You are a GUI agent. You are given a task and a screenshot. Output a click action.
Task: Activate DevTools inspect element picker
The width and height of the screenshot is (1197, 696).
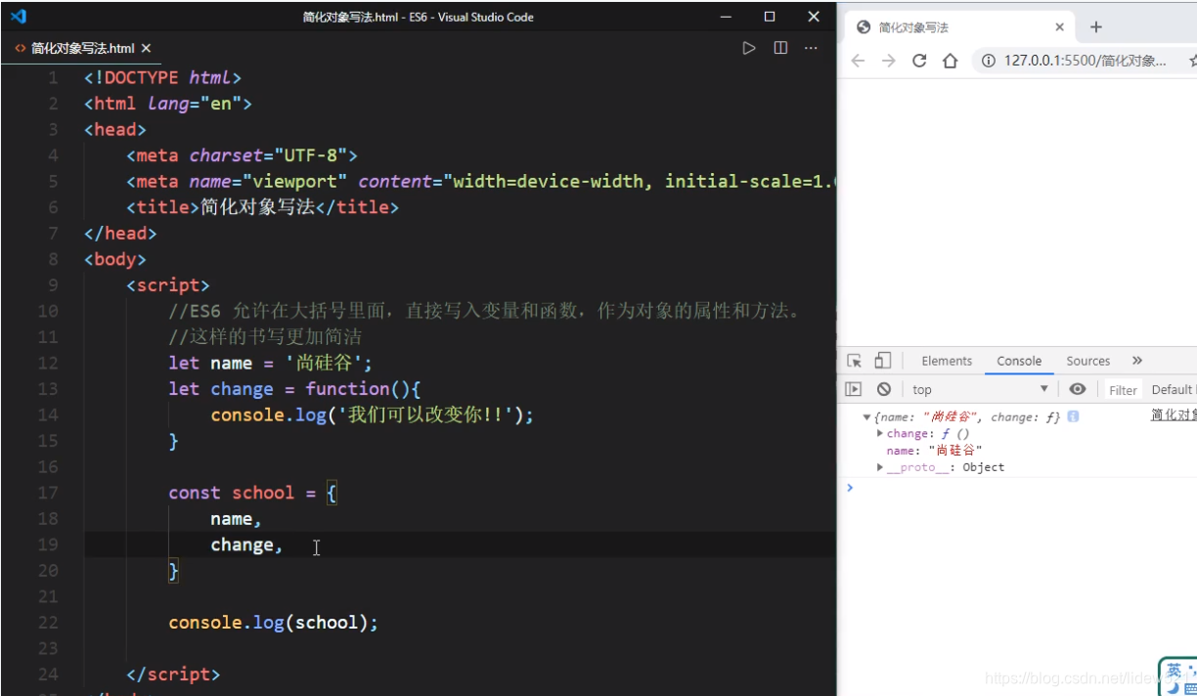click(854, 361)
